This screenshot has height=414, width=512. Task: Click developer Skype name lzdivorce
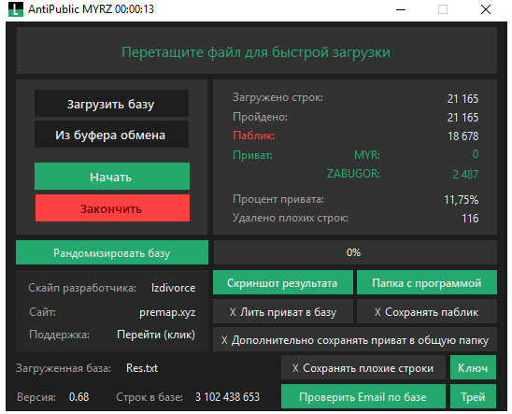coord(174,288)
